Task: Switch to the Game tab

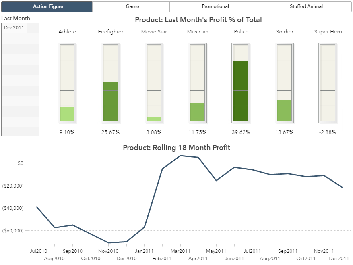Action: (132, 6)
